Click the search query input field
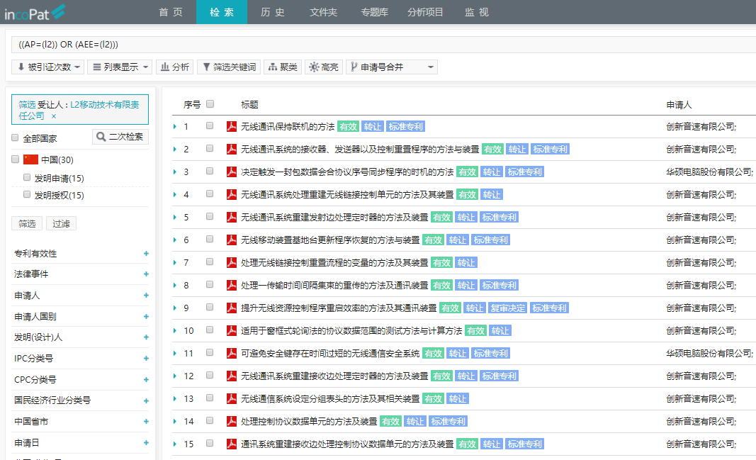The image size is (756, 460). point(383,45)
